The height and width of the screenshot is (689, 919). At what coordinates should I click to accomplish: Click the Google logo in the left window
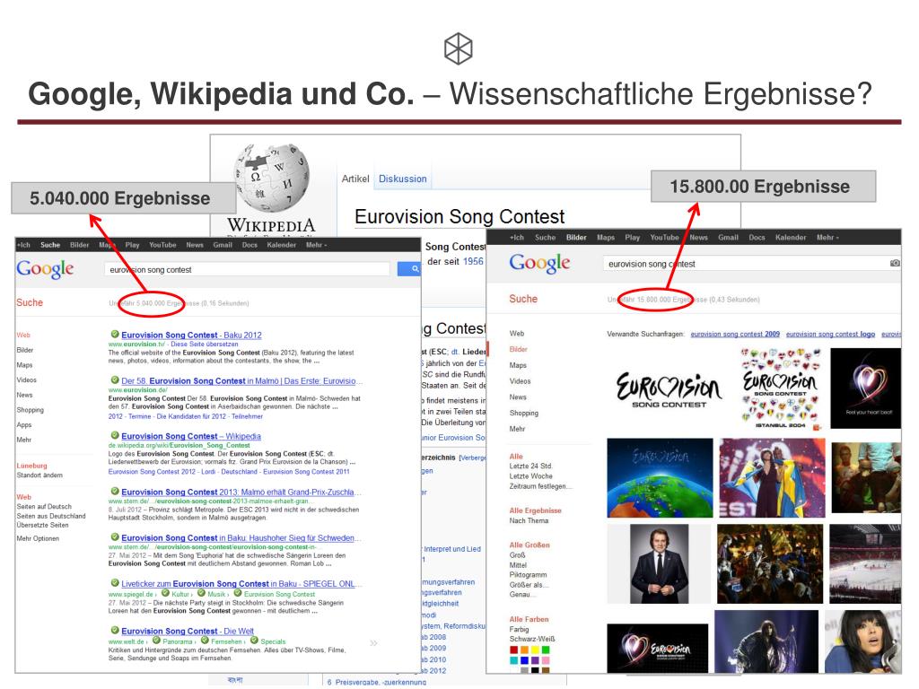coord(45,269)
